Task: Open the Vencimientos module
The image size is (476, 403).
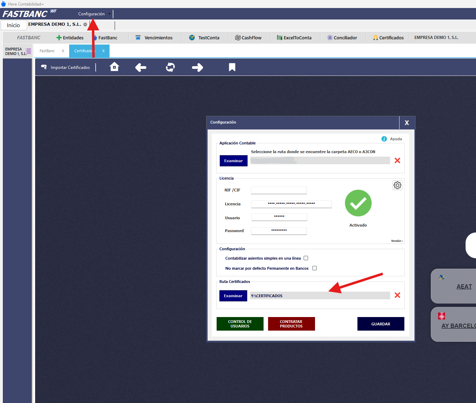Action: (154, 38)
